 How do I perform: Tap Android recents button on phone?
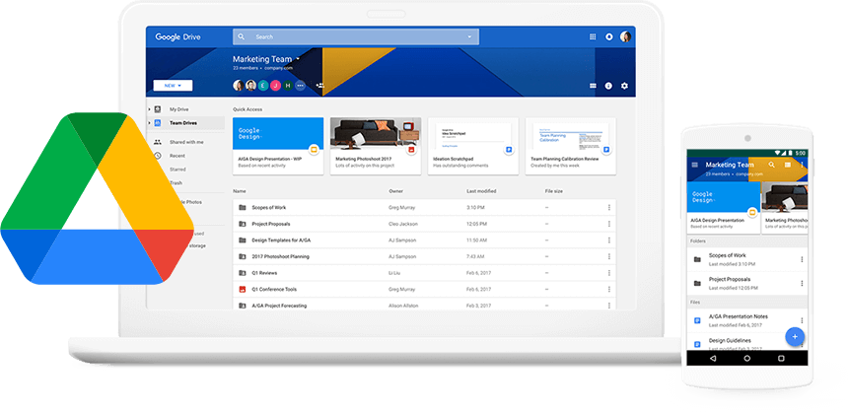781,358
